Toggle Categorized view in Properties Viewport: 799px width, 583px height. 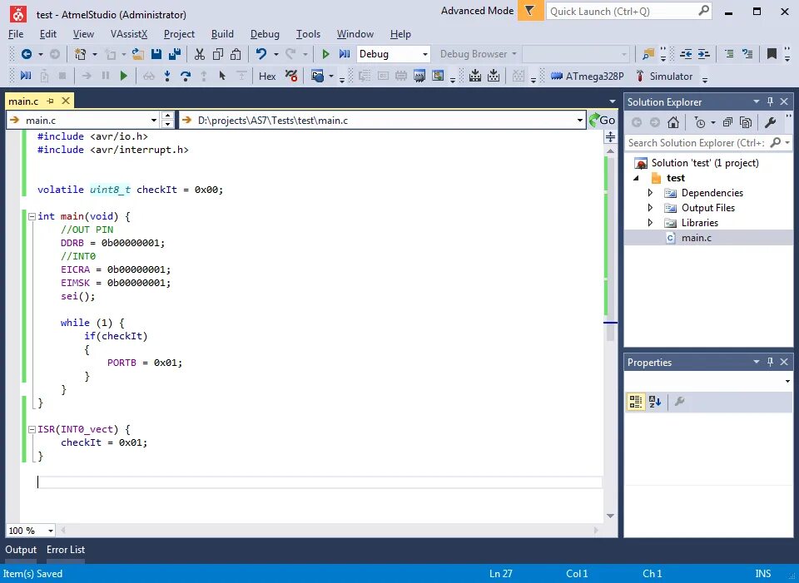[x=635, y=402]
